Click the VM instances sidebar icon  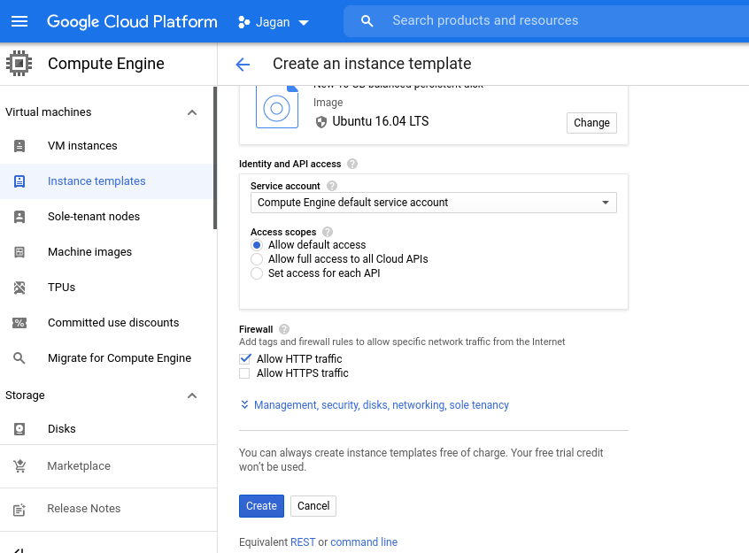19,146
